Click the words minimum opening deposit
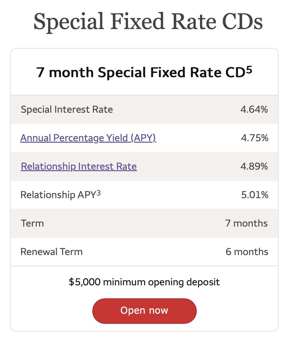 [x=161, y=282]
